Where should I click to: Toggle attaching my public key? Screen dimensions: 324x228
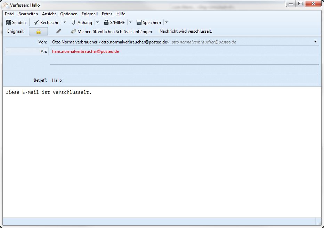click(111, 31)
